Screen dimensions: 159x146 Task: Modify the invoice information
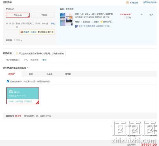44,60
